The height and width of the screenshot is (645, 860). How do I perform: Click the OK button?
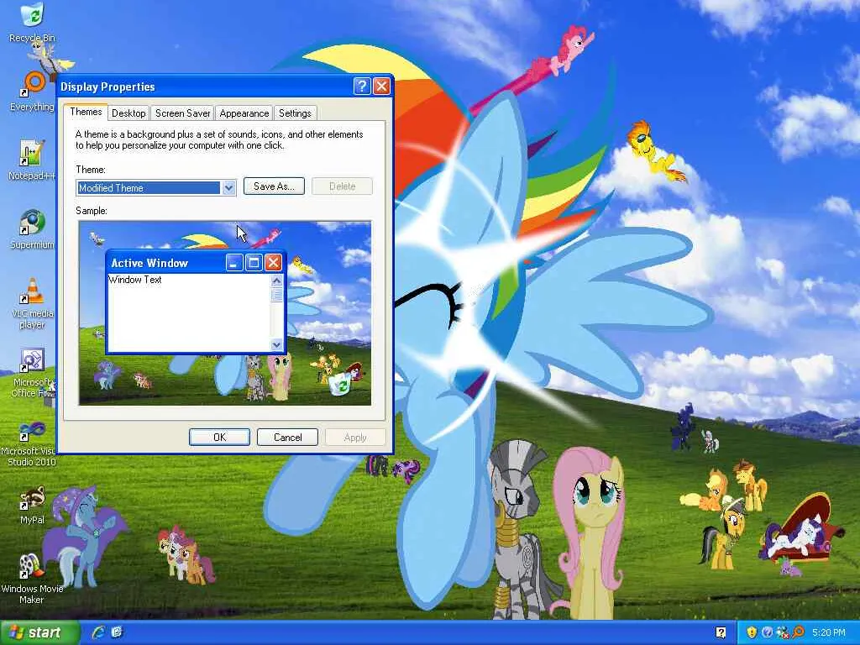tap(219, 437)
